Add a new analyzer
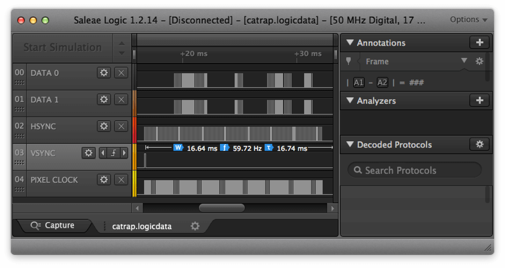505x268 pixels. coord(479,101)
